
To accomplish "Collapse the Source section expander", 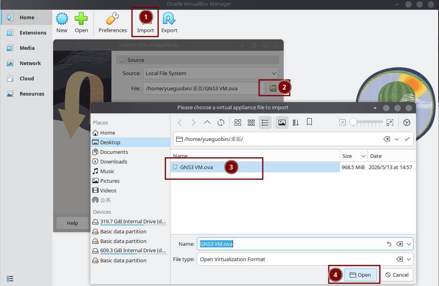I will pyautogui.click(x=122, y=60).
